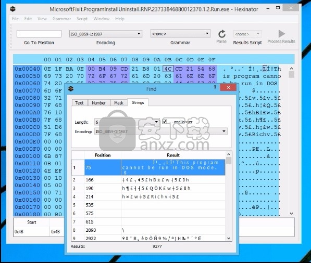Image resolution: width=311 pixels, height=263 pixels.
Task: Click column header 00 in hex view
Action: (x=47, y=60)
